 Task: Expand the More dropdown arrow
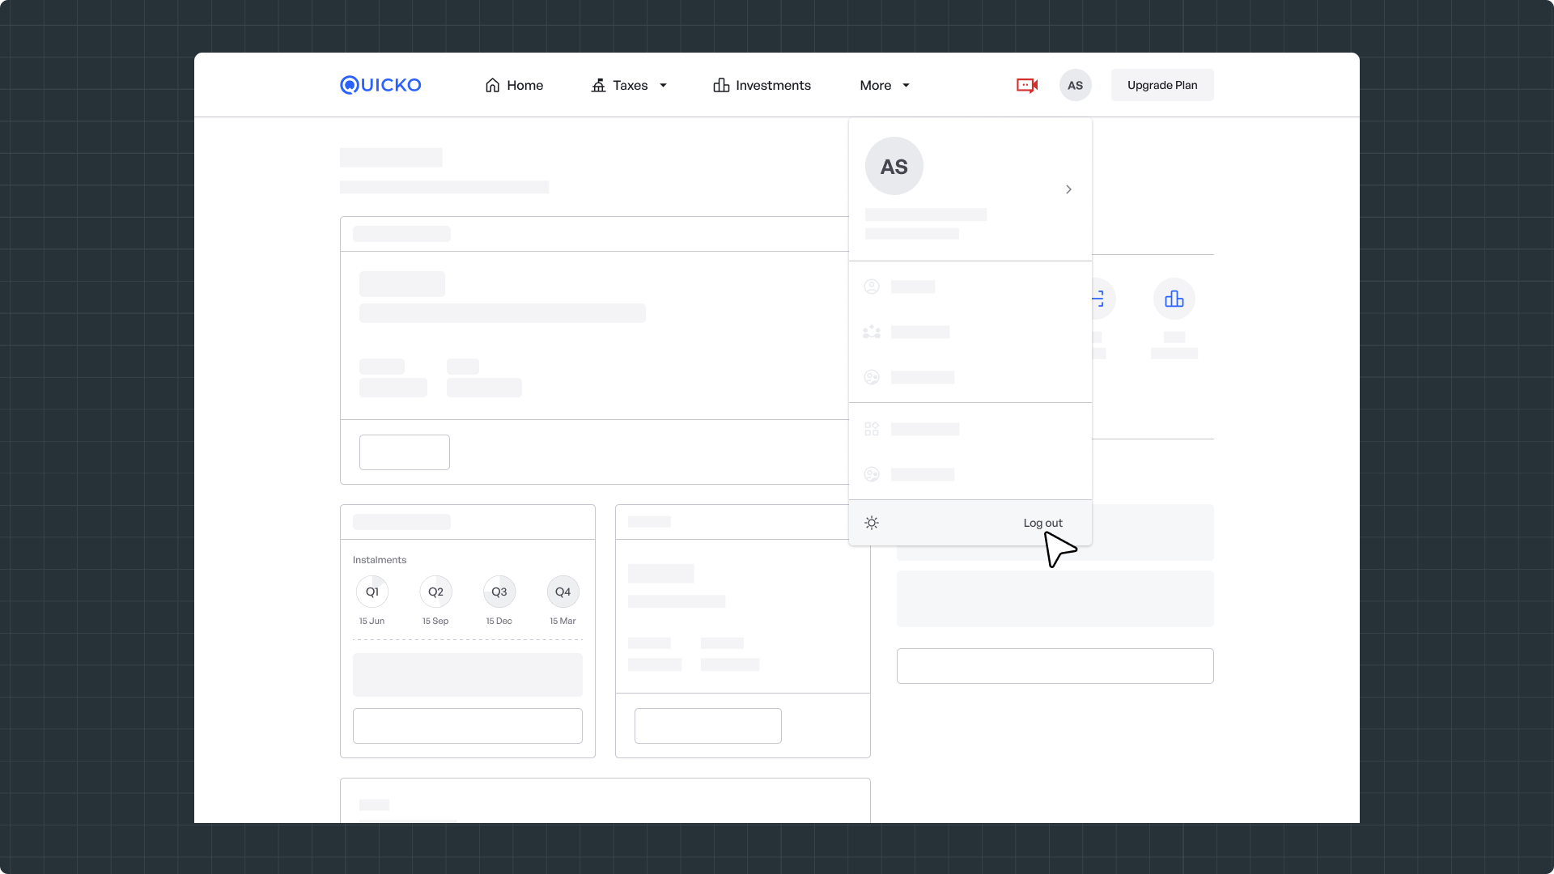tap(906, 86)
